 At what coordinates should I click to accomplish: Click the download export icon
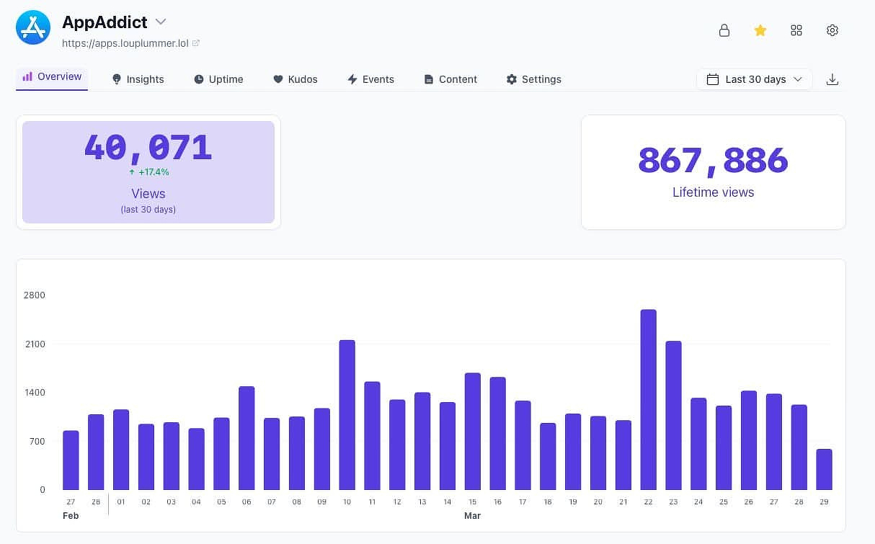click(x=832, y=79)
